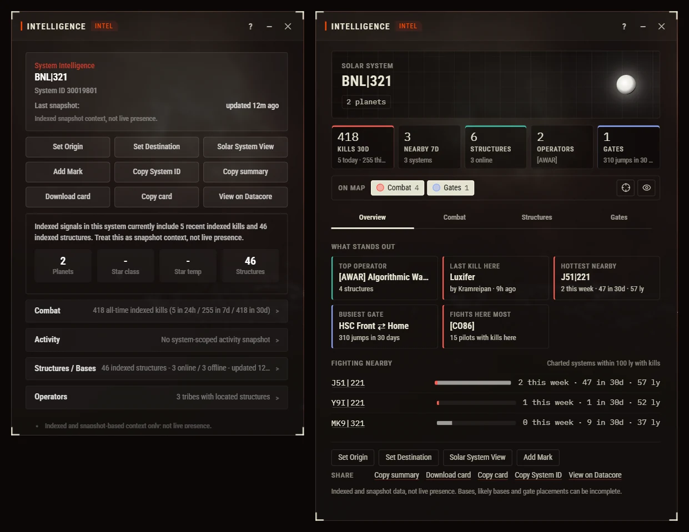Viewport: 689px width, 532px height.
Task: Toggle the eye visibility icon on map
Action: pos(646,188)
